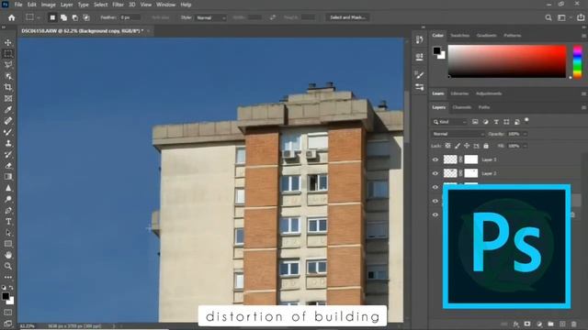Select the Gradient tool
Viewport: 588px width, 330px height.
(8, 177)
